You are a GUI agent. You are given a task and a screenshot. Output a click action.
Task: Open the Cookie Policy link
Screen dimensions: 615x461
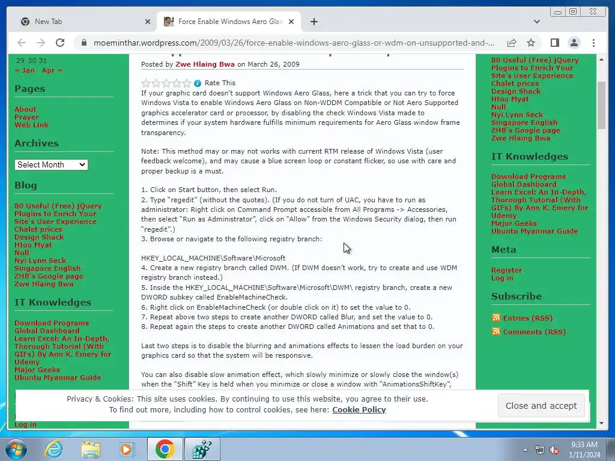(359, 409)
